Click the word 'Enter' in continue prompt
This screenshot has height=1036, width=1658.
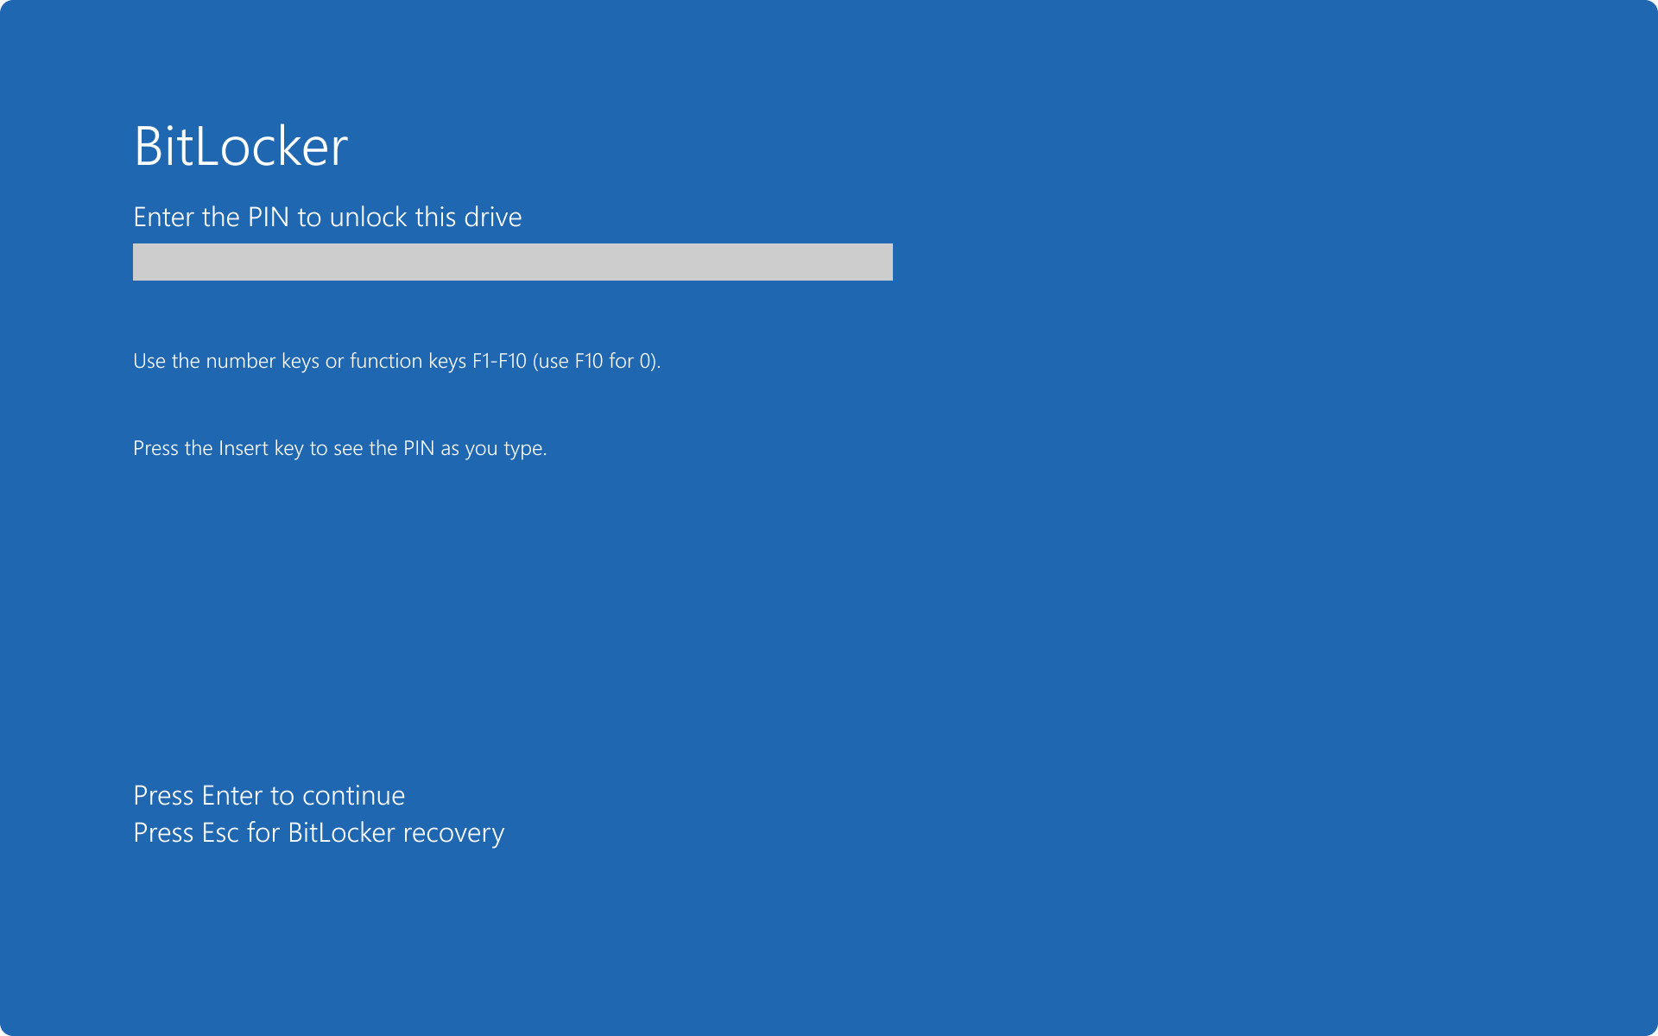[232, 795]
